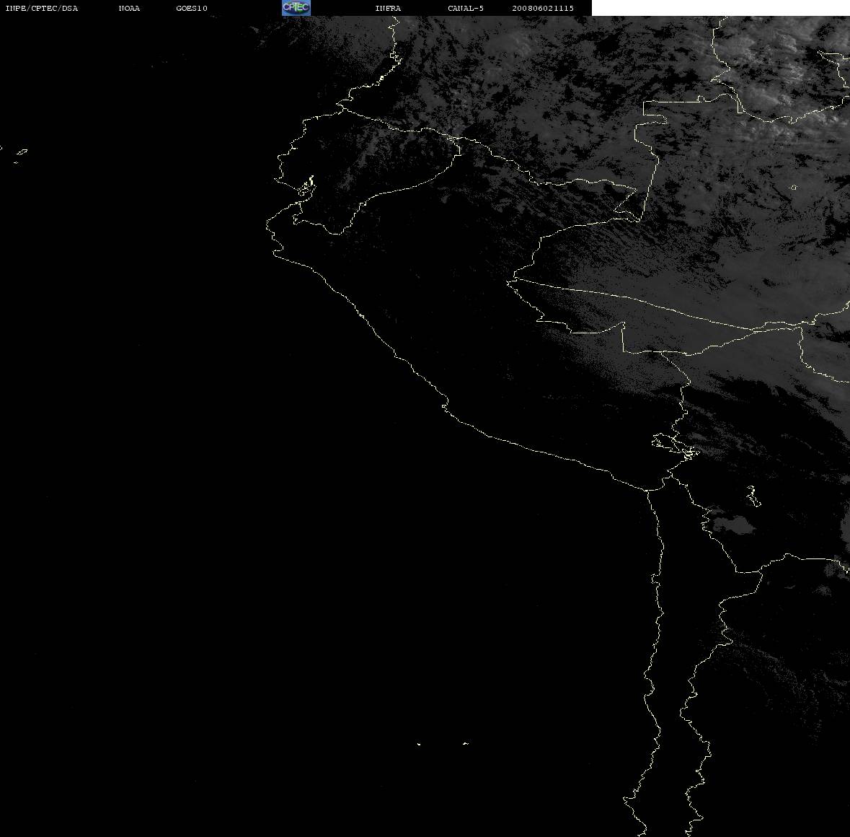Click the Lake Poopó outline
This screenshot has width=850, height=837.
pos(753,496)
